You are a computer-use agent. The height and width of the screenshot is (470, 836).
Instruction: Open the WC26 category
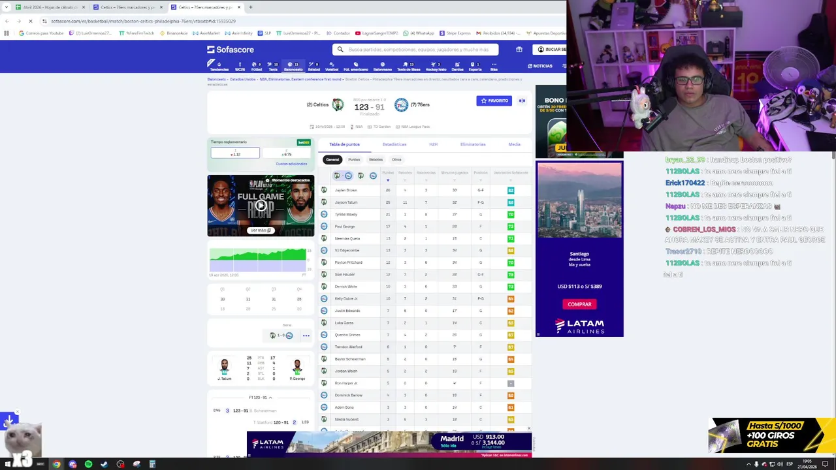click(240, 67)
